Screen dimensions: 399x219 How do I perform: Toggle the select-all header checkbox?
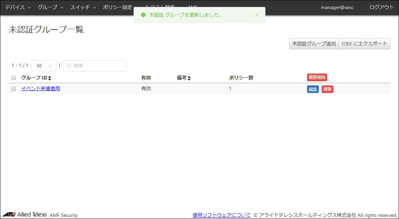point(14,78)
